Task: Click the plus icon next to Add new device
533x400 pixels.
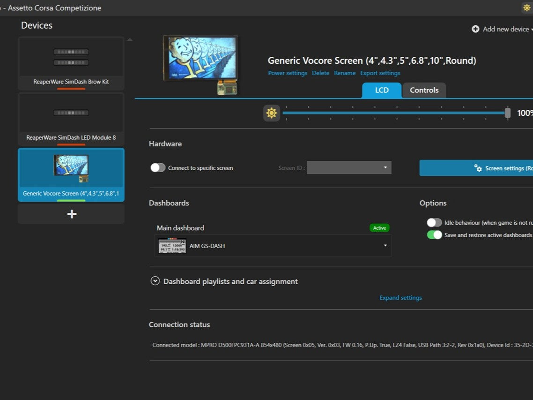Action: (475, 29)
